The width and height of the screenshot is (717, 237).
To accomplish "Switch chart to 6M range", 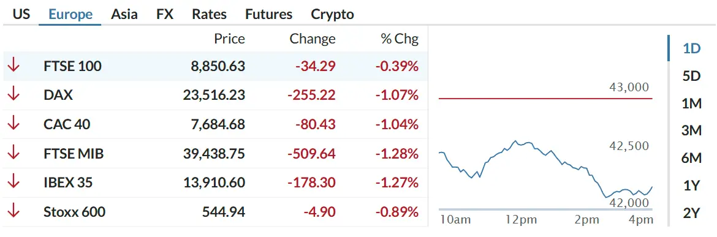I will click(691, 159).
